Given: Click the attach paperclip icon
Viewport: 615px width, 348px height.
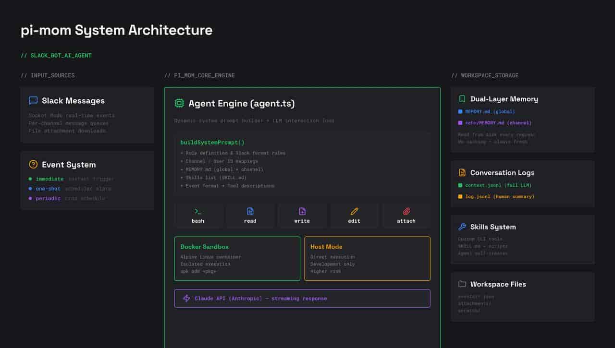Looking at the screenshot, I should (406, 211).
